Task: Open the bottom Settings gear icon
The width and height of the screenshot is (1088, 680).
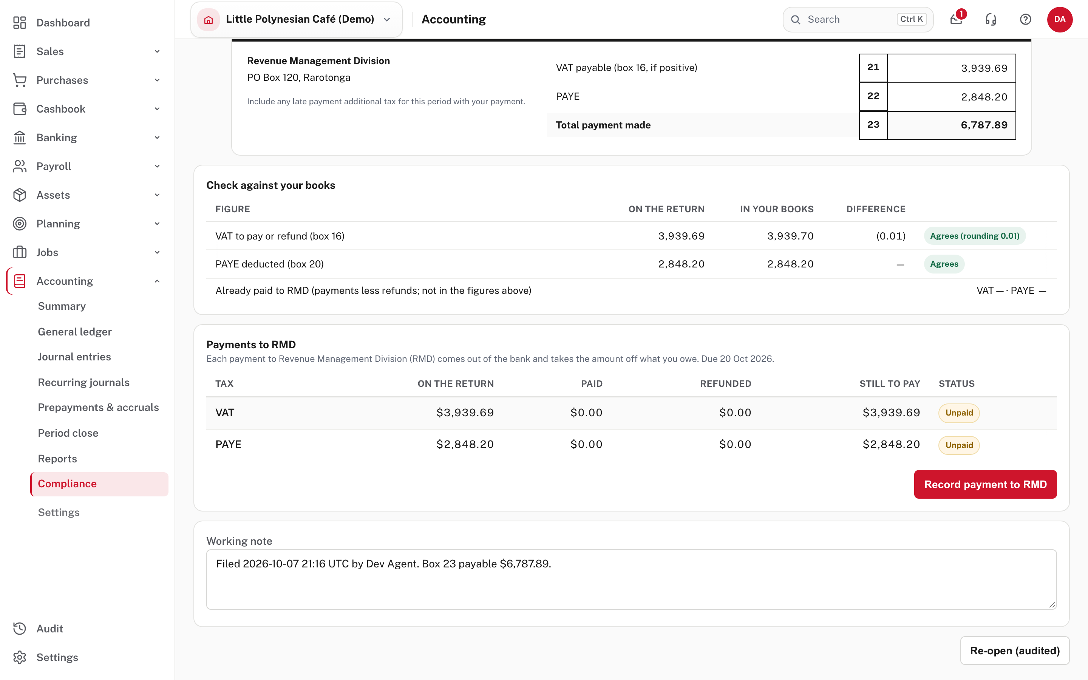Action: click(19, 657)
